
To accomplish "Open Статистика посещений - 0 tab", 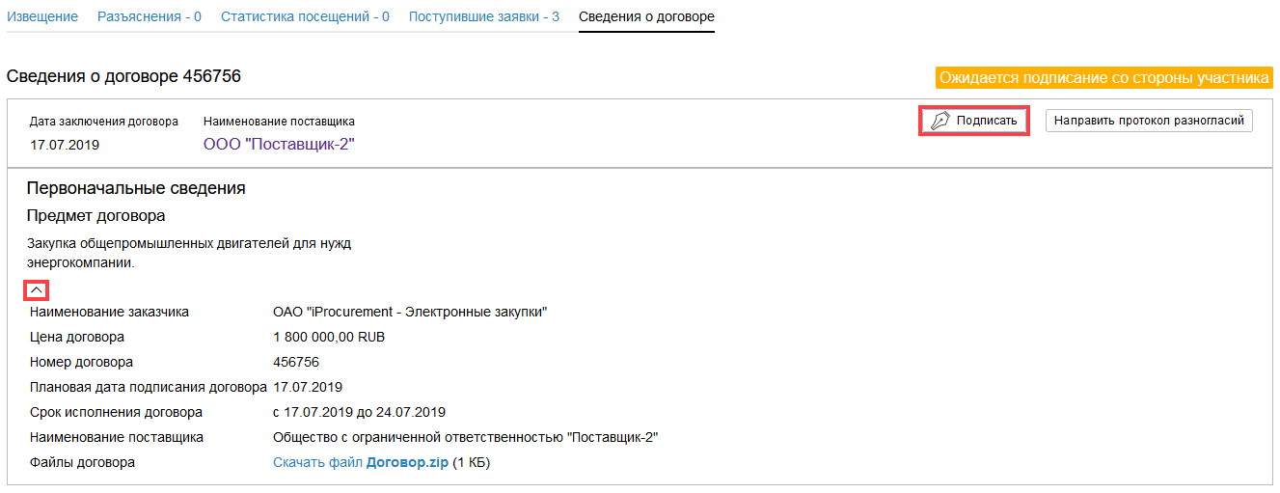I will (305, 17).
